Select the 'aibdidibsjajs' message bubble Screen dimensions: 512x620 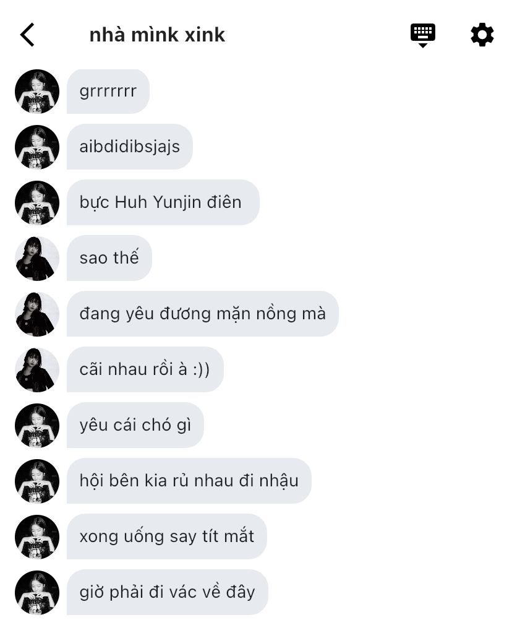[130, 147]
